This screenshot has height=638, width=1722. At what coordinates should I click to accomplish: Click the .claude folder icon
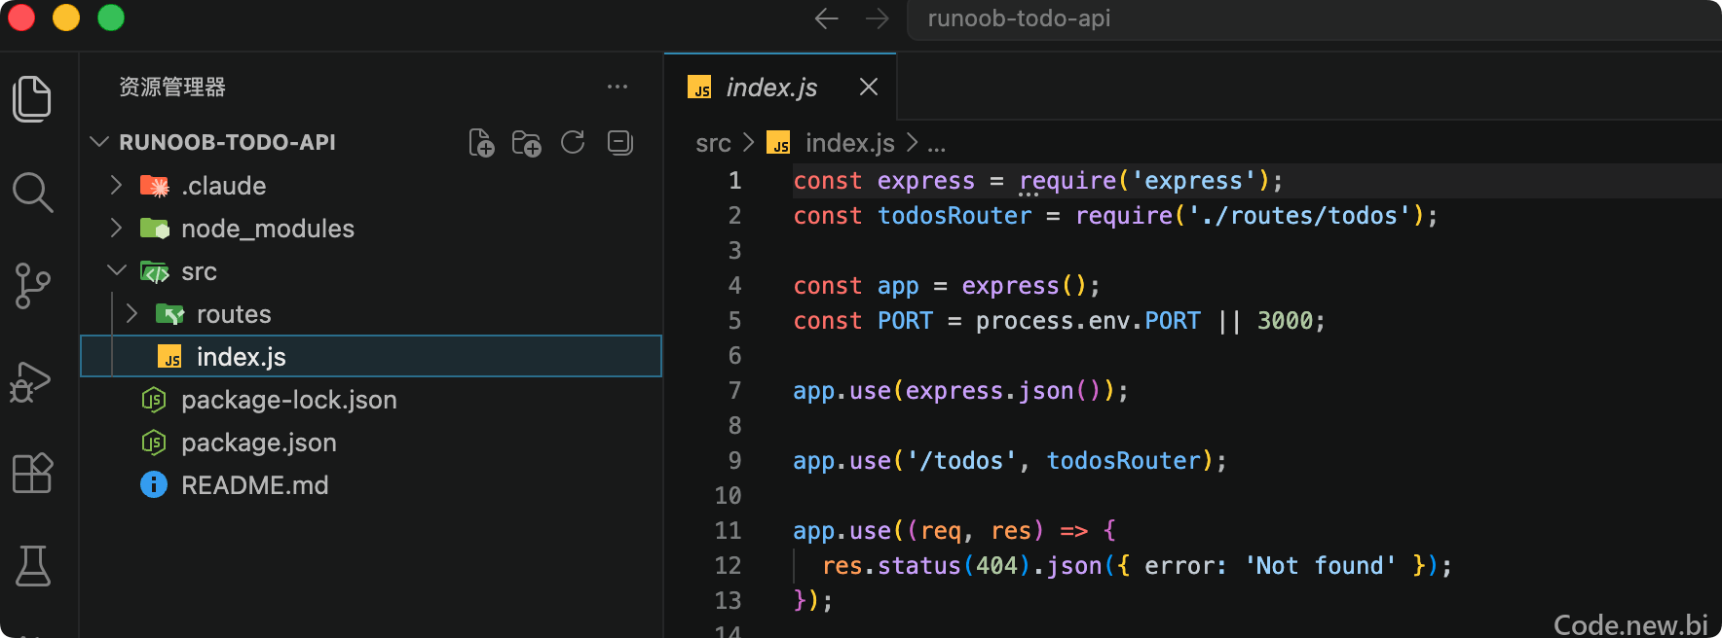coord(154,186)
